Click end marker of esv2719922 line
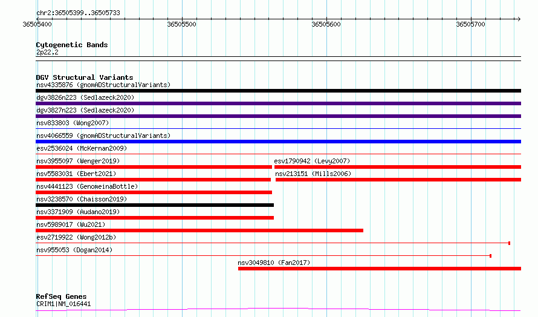The image size is (538, 317). click(x=509, y=243)
